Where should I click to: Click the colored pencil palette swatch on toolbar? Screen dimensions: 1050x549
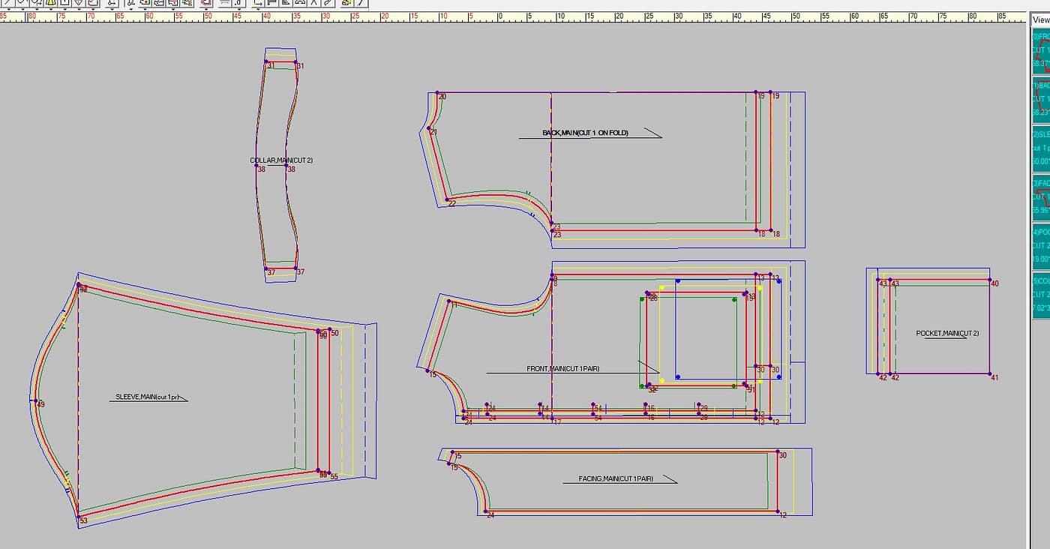[x=346, y=4]
